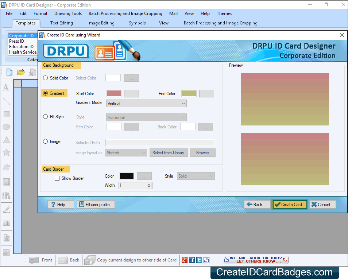The width and height of the screenshot is (348, 279).
Task: Select the custom splat shape tool
Action: [x=7, y=167]
